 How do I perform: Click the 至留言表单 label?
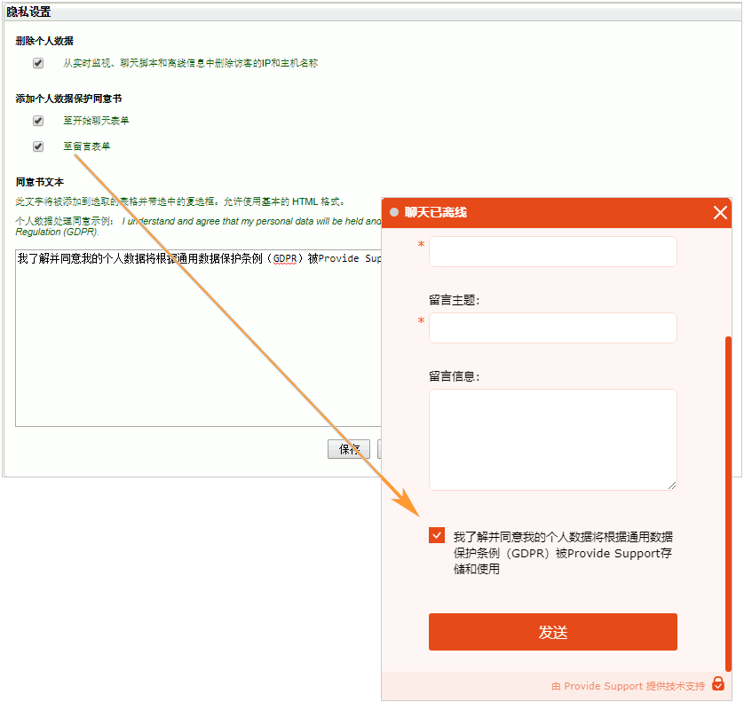tap(86, 146)
